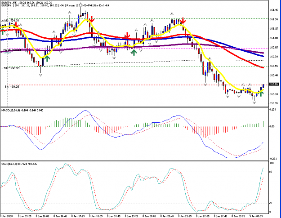The width and height of the screenshot is (281, 218).
Task: Click the red sell arrow near 21:25
Action: (x=183, y=20)
